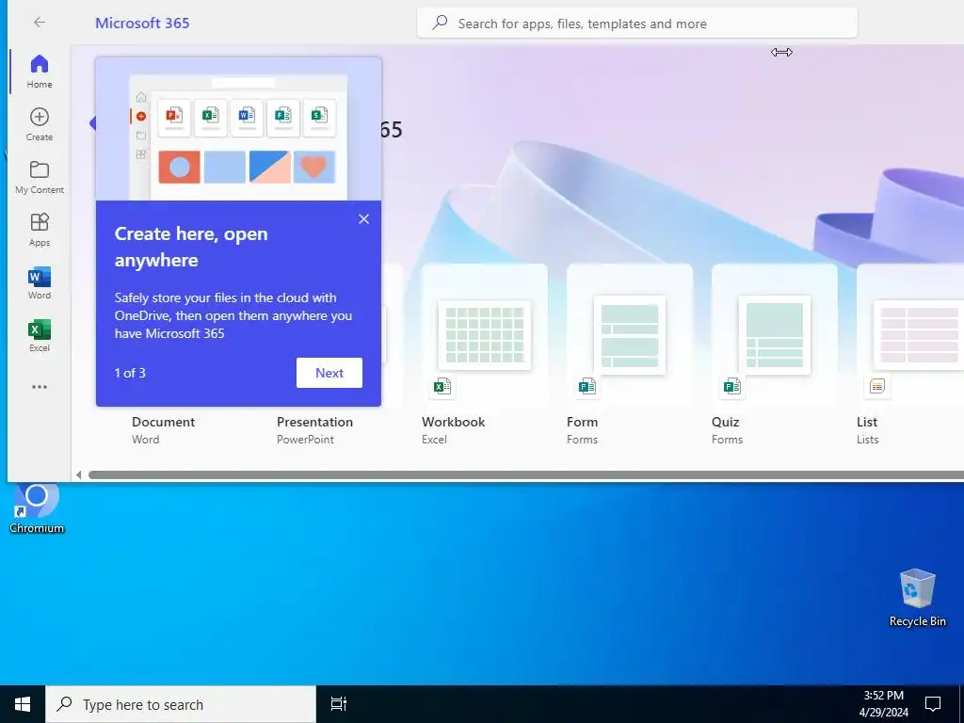Open My Content folder in sidebar
This screenshot has height=723, width=964.
(40, 177)
